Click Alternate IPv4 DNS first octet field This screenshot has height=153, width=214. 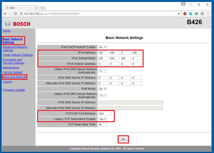click(x=104, y=83)
